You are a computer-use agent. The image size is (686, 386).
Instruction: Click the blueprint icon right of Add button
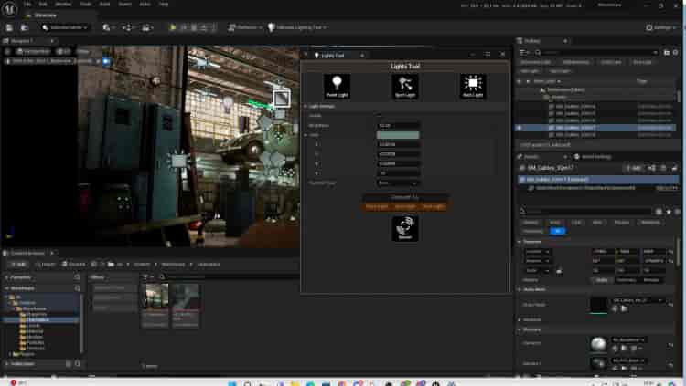(x=652, y=168)
